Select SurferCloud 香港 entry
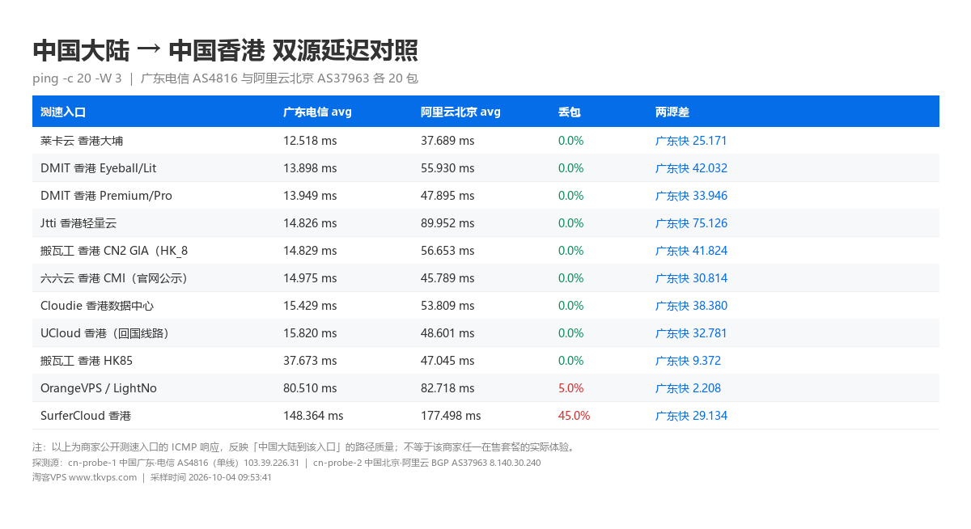 pos(86,416)
